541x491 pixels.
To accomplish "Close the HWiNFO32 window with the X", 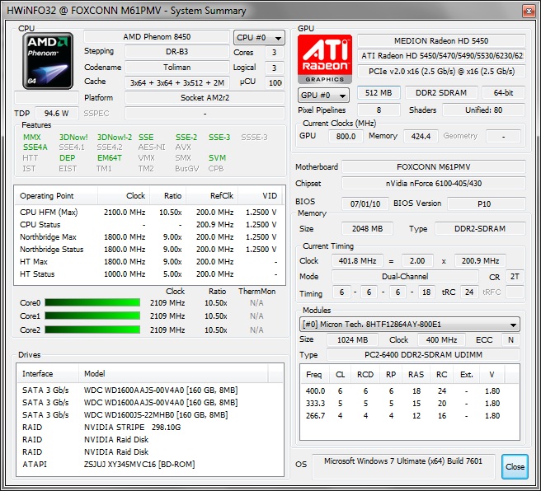I will point(529,11).
